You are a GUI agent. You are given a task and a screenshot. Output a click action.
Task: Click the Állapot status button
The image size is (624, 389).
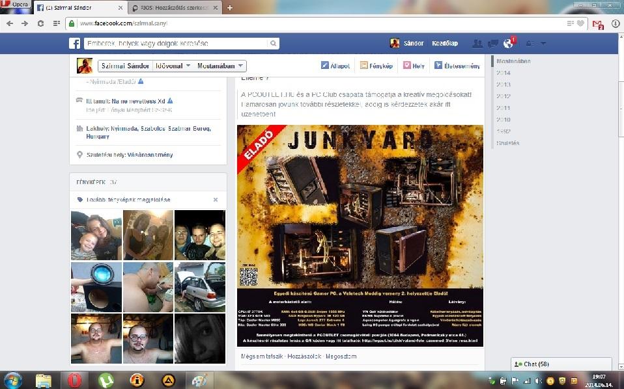pos(335,66)
